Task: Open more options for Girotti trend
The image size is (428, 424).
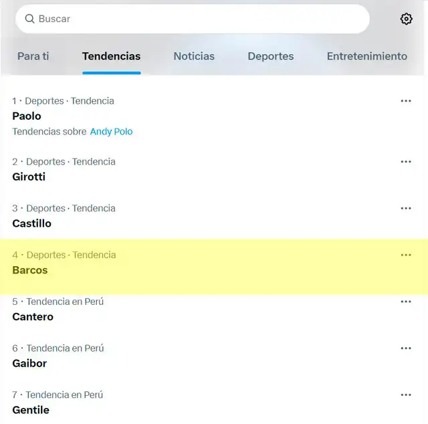Action: (406, 162)
